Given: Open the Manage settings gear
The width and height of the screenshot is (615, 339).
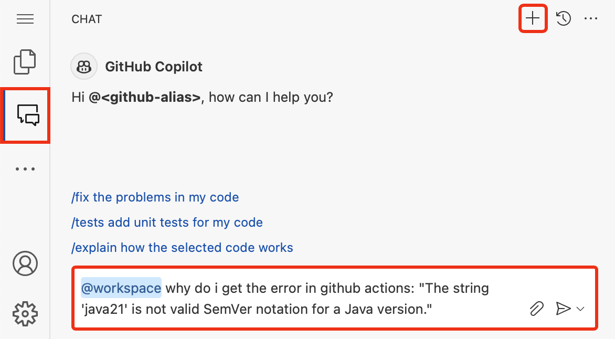Looking at the screenshot, I should [25, 313].
